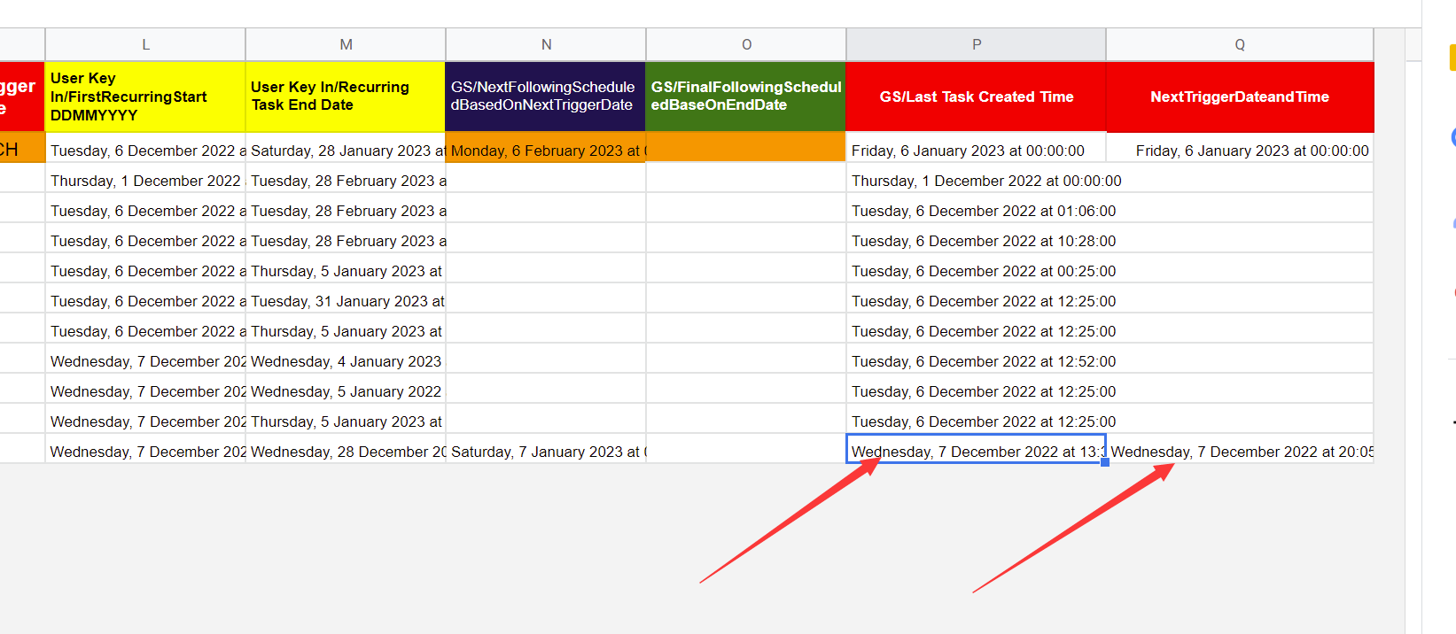This screenshot has height=634, width=1456.
Task: Select column M header
Action: click(x=346, y=44)
